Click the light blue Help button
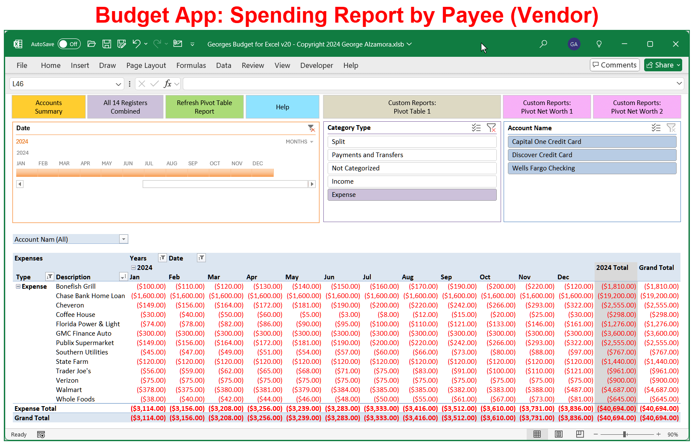 [x=282, y=107]
